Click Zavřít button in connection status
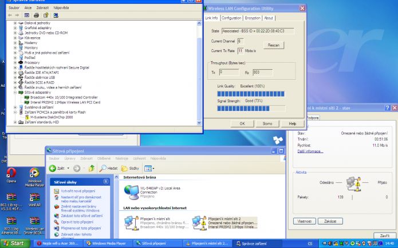Image resolution: width=398 pixels, height=248 pixels. (x=385, y=236)
